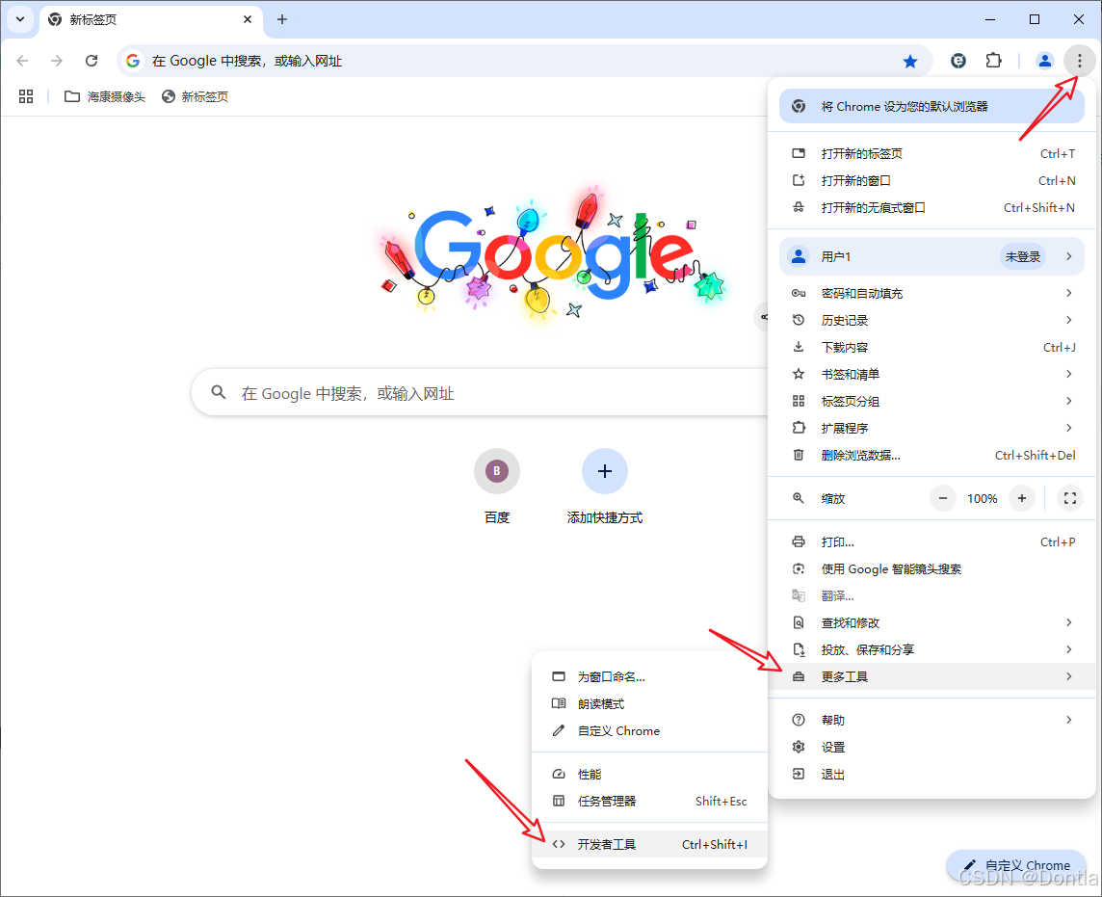Click the greyed-out 翻译... menu item
The image size is (1102, 897).
(x=931, y=596)
